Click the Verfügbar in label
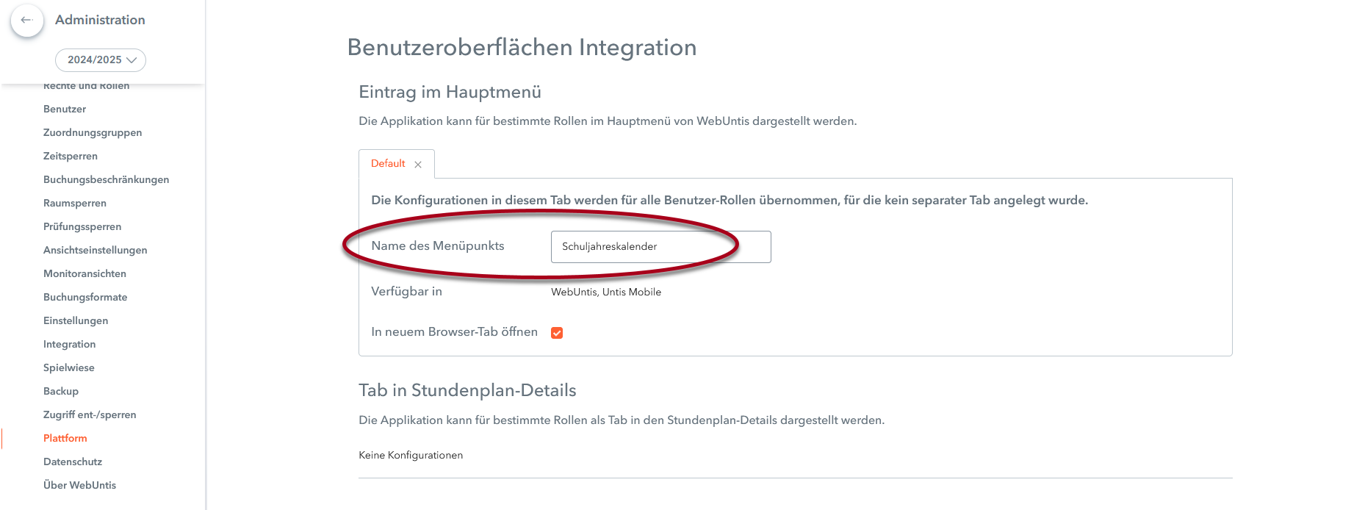The height and width of the screenshot is (510, 1365). 406,291
